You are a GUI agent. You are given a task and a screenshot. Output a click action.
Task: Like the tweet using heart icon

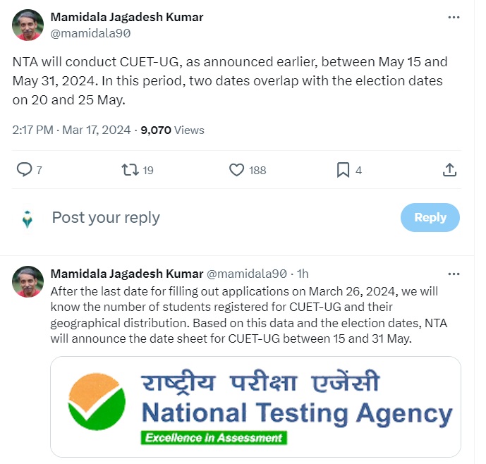coord(237,170)
